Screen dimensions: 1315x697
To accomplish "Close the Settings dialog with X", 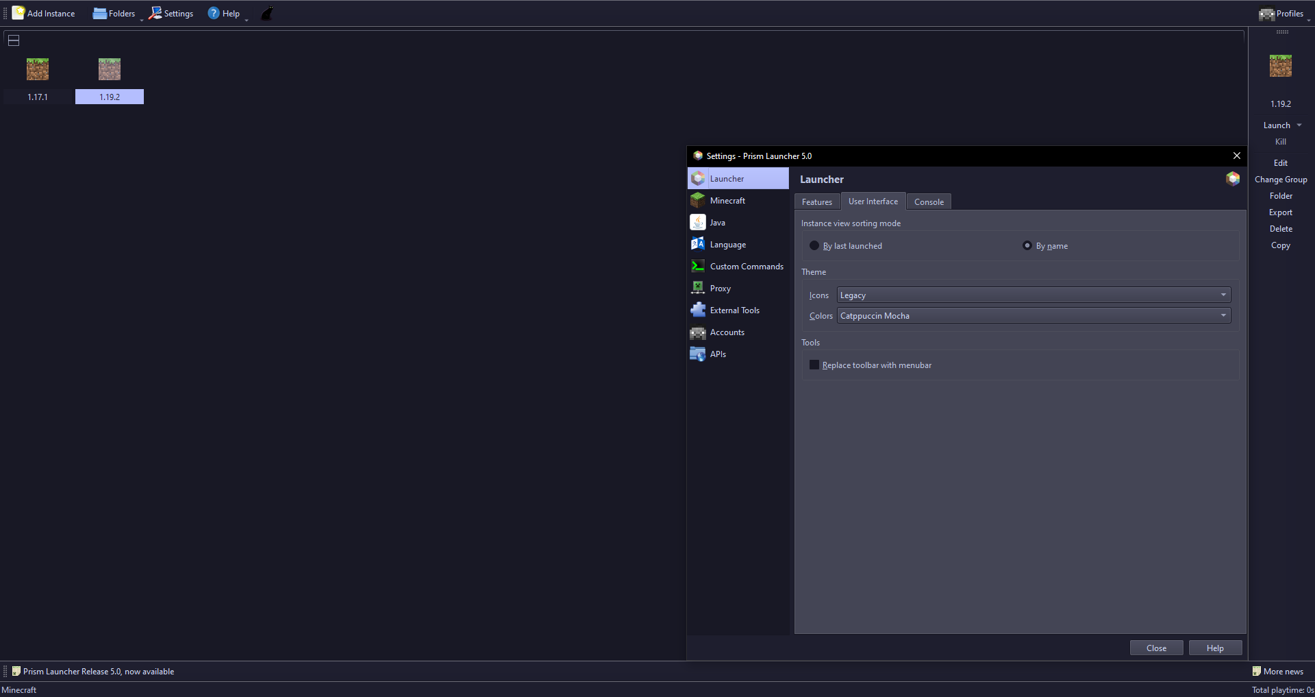I will tap(1237, 156).
